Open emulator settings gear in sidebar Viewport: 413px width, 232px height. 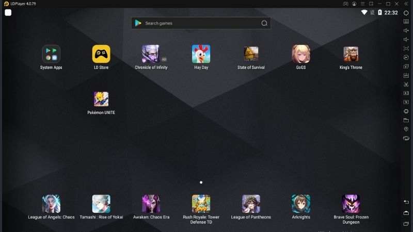tap(406, 12)
